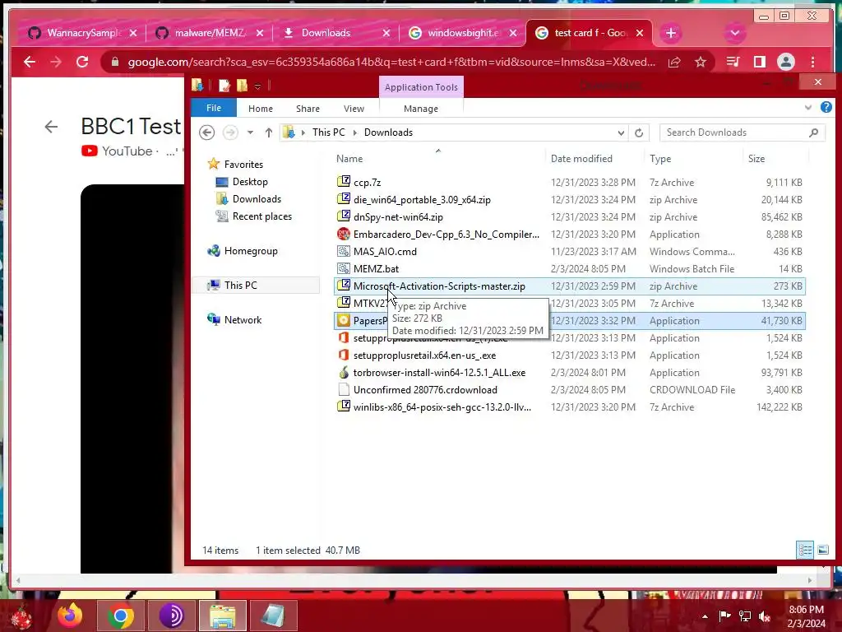Image resolution: width=842 pixels, height=632 pixels.
Task: Select Network in navigation pane
Action: [x=243, y=320]
